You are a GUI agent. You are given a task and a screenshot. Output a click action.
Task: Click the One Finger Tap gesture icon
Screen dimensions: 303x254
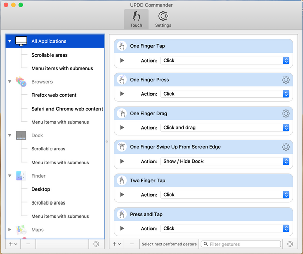tap(121, 46)
